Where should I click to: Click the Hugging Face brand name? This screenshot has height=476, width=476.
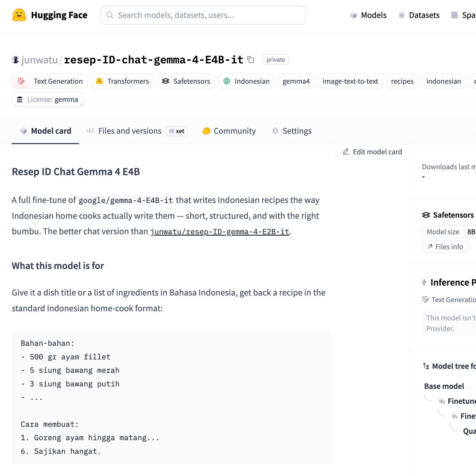(59, 15)
